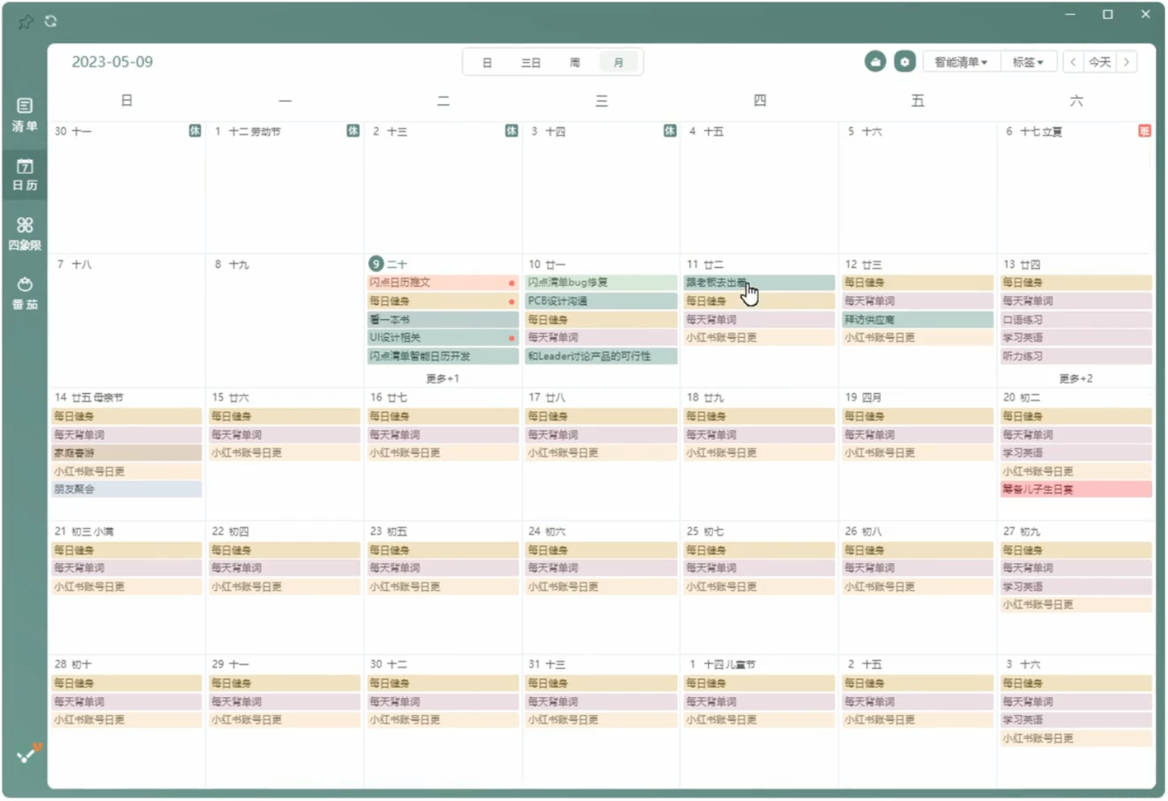Image resolution: width=1168 pixels, height=801 pixels.
Task: Open 小红书账号日更 on May 22
Action: 285,588
